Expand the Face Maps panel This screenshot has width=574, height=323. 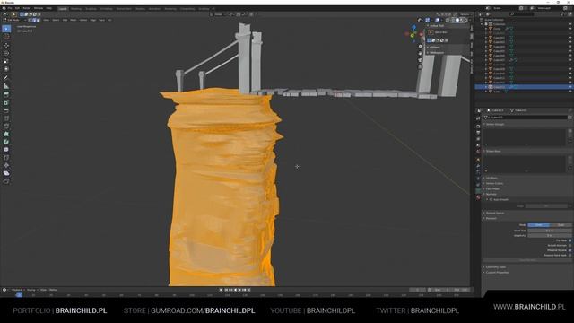(492, 189)
